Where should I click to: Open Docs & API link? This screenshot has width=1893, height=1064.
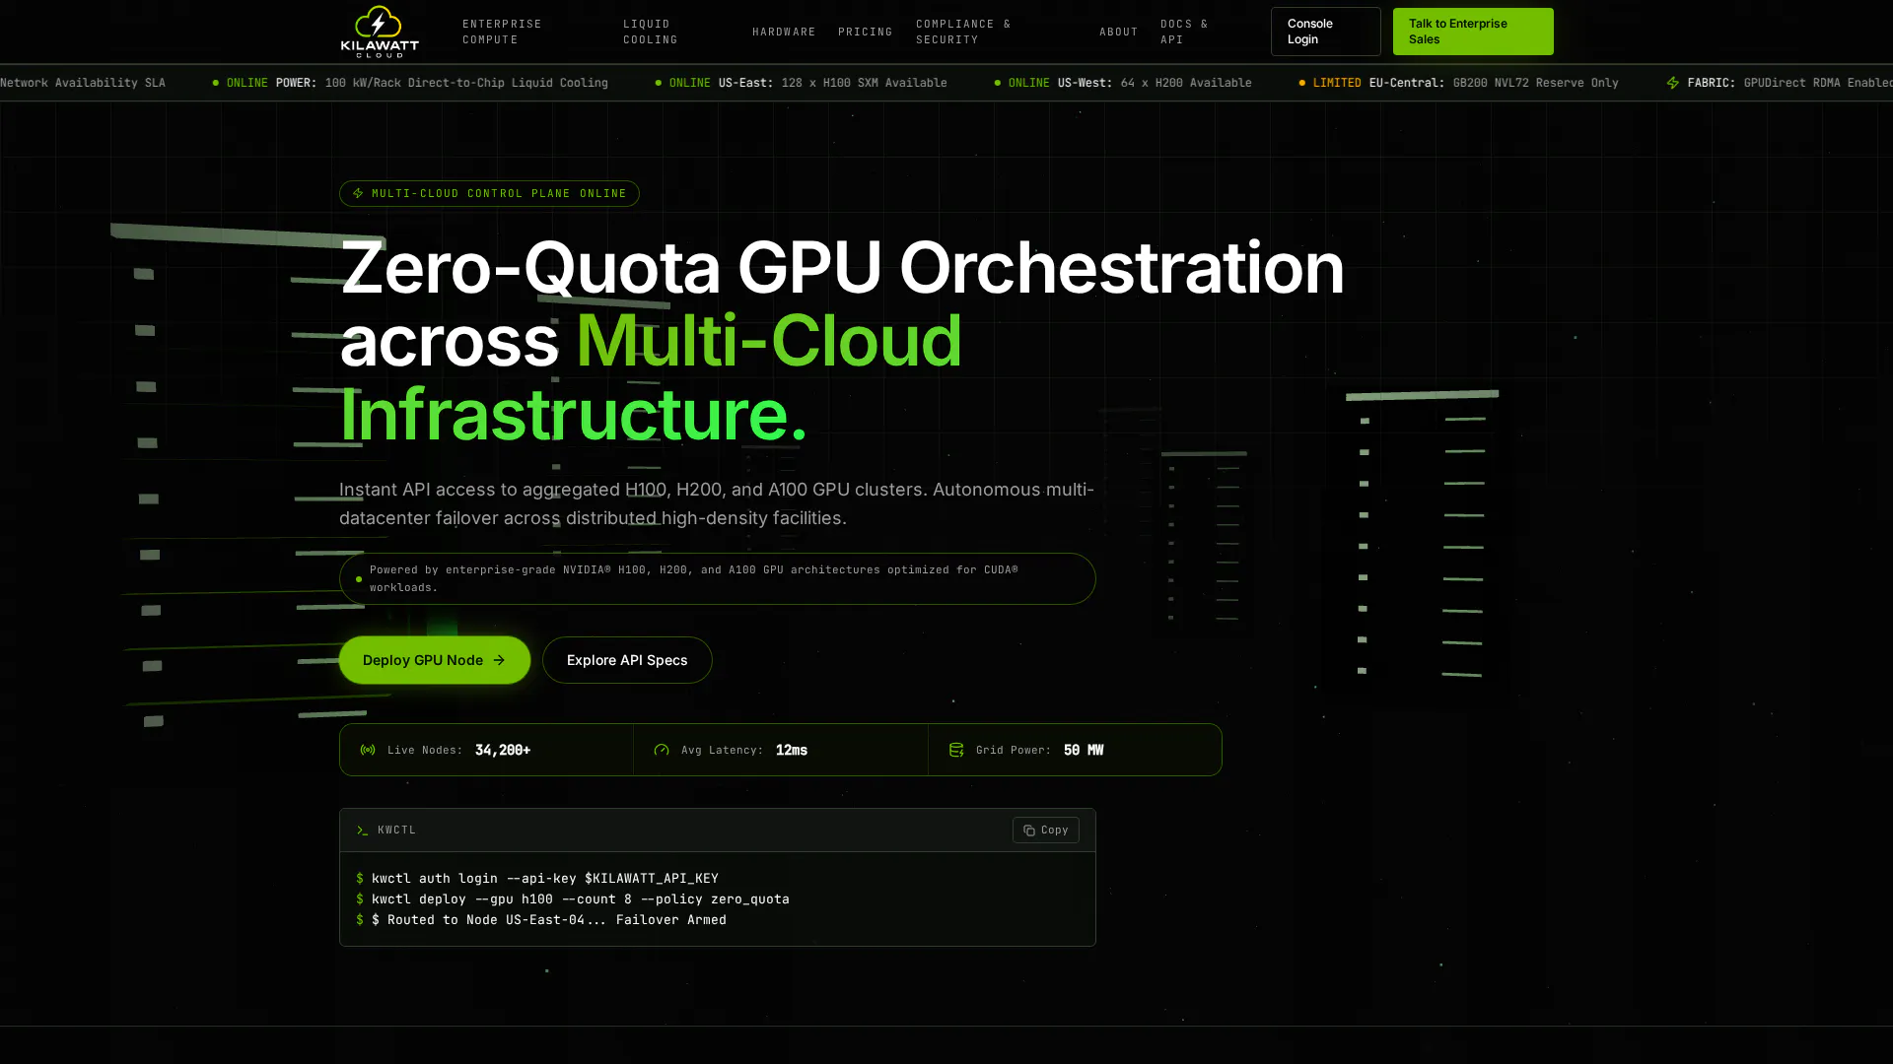[x=1184, y=32]
